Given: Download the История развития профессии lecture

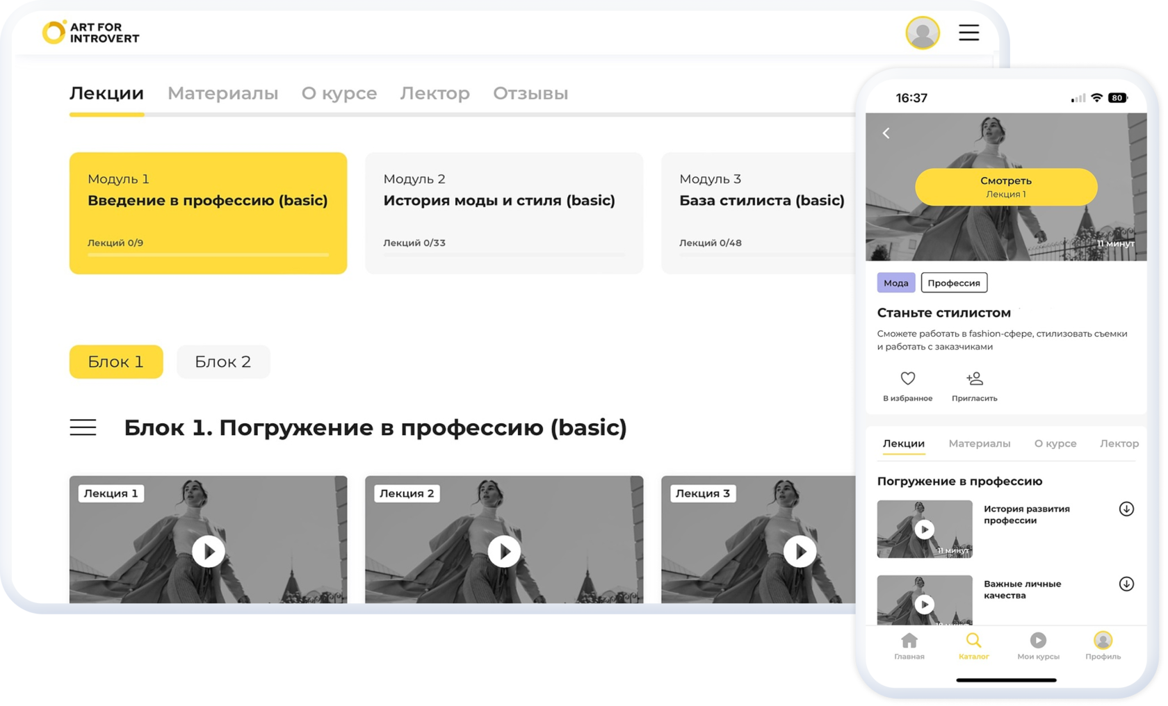Looking at the screenshot, I should pyautogui.click(x=1126, y=509).
